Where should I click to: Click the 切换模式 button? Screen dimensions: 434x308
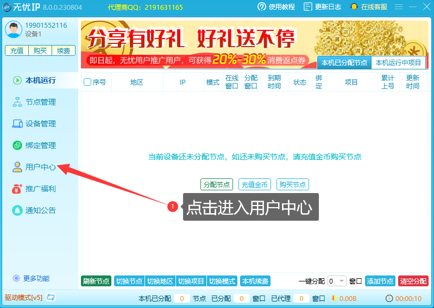pyautogui.click(x=222, y=281)
